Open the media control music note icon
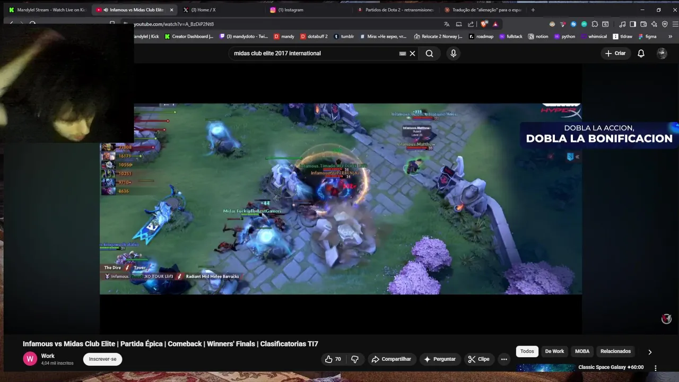 click(x=622, y=24)
